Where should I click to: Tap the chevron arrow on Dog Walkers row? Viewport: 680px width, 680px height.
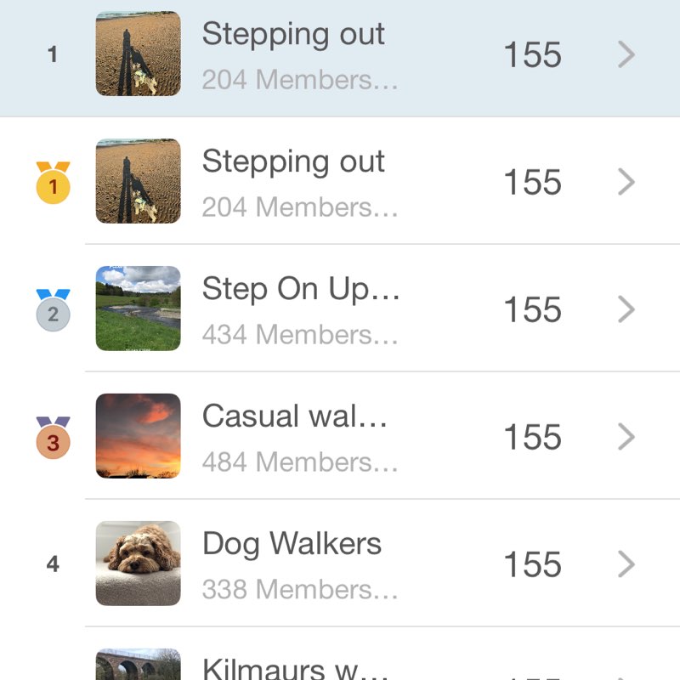click(x=626, y=564)
